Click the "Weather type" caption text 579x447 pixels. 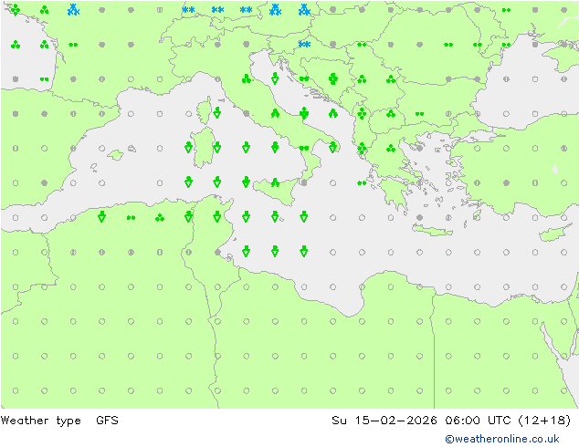coord(40,421)
